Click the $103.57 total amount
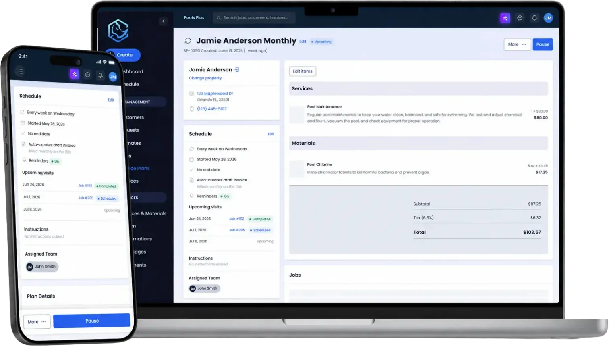Viewport: 609px width, 346px height. click(532, 233)
